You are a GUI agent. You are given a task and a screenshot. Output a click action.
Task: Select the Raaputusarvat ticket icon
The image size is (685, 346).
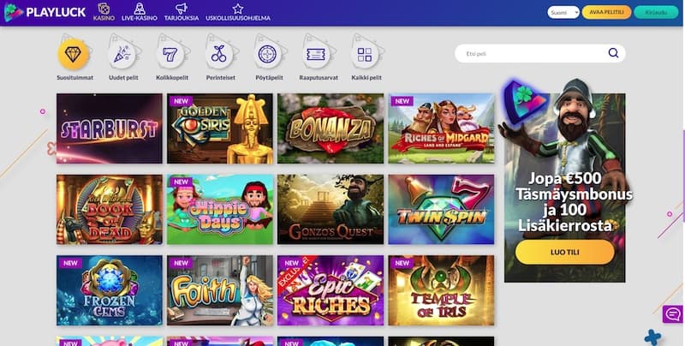click(317, 54)
